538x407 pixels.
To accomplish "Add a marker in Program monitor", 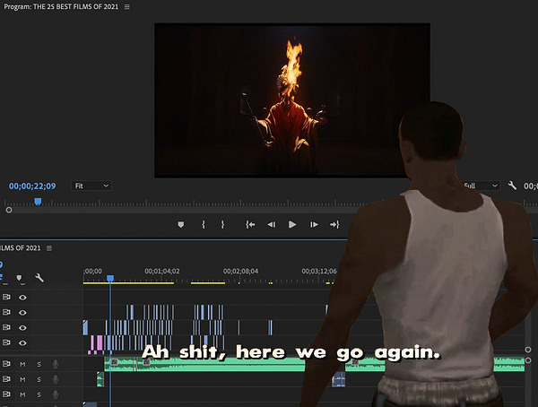I will pos(181,224).
